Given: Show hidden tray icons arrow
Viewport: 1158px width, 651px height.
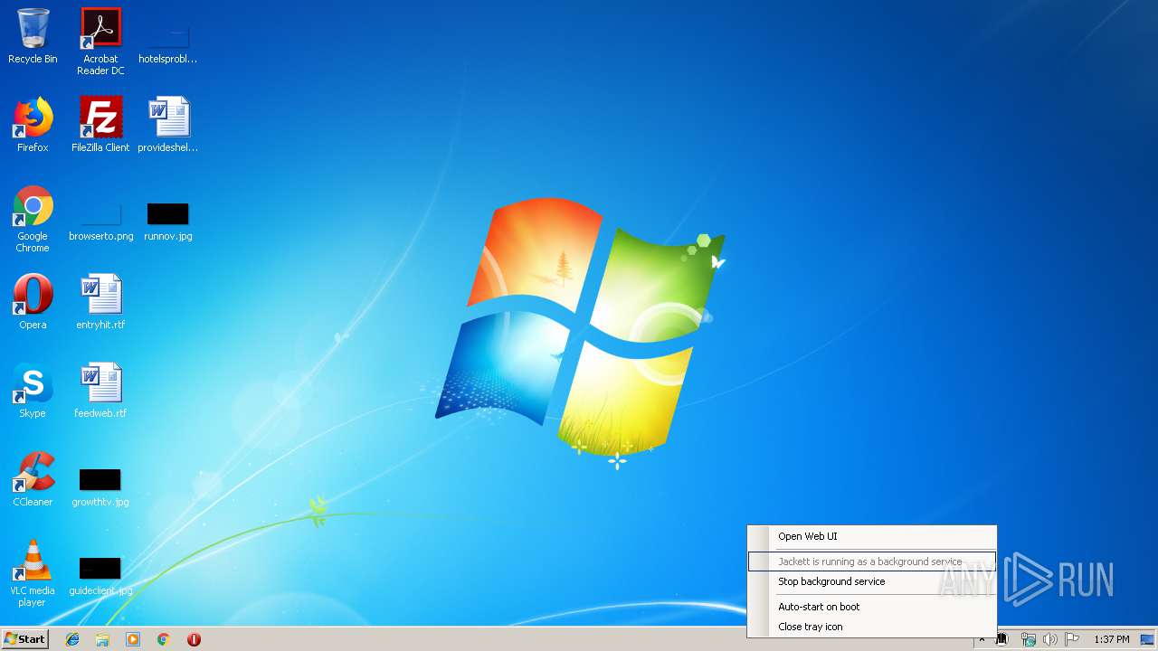Looking at the screenshot, I should tap(982, 639).
